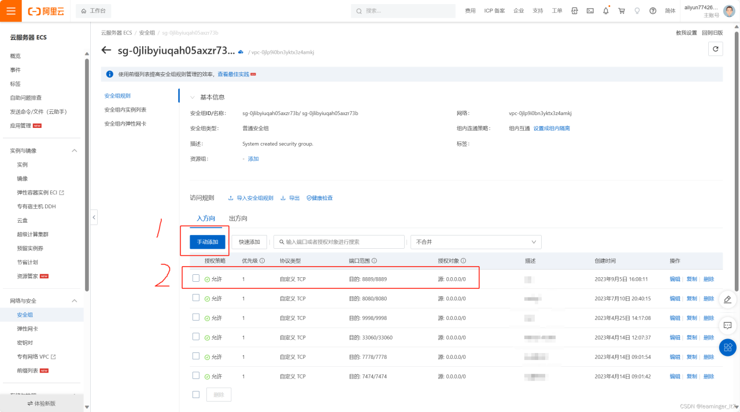The image size is (740, 412).
Task: Collapse the 实例与镜像 sidebar section
Action: [x=74, y=150]
